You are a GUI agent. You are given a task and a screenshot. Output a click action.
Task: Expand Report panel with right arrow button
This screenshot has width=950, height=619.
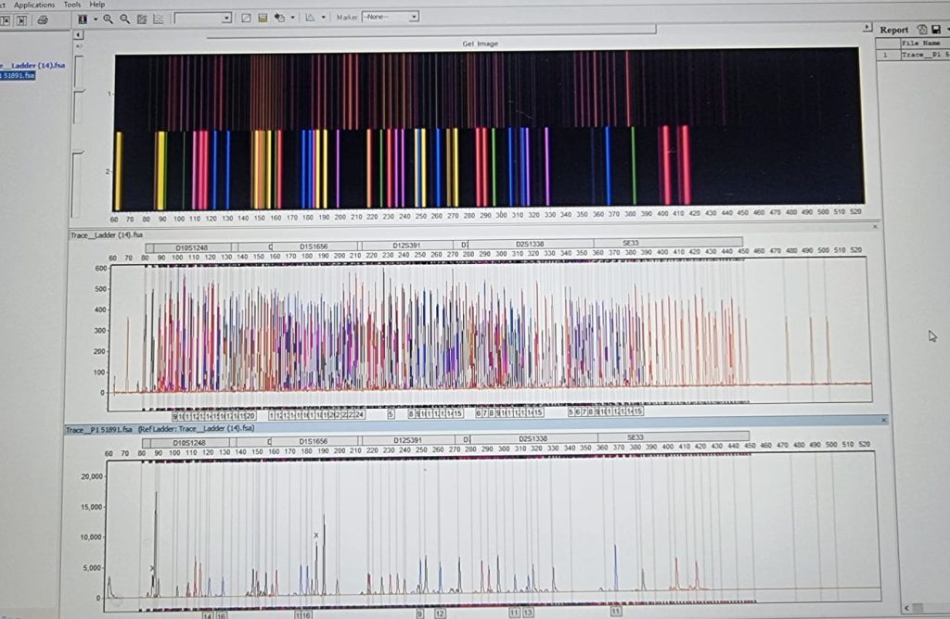pyautogui.click(x=867, y=27)
